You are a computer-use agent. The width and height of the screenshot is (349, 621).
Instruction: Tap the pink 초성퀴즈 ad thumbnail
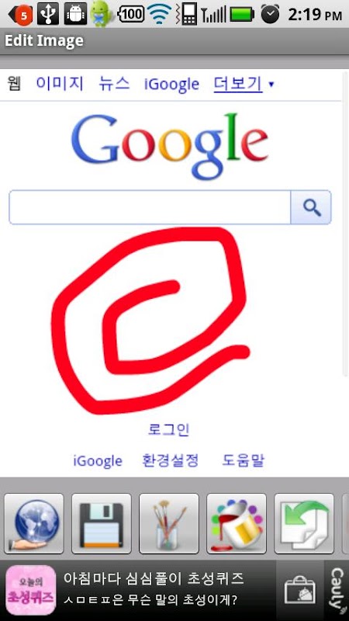tap(31, 590)
